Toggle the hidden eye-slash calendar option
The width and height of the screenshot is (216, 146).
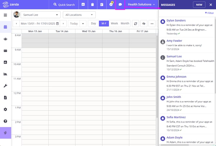click(x=144, y=24)
